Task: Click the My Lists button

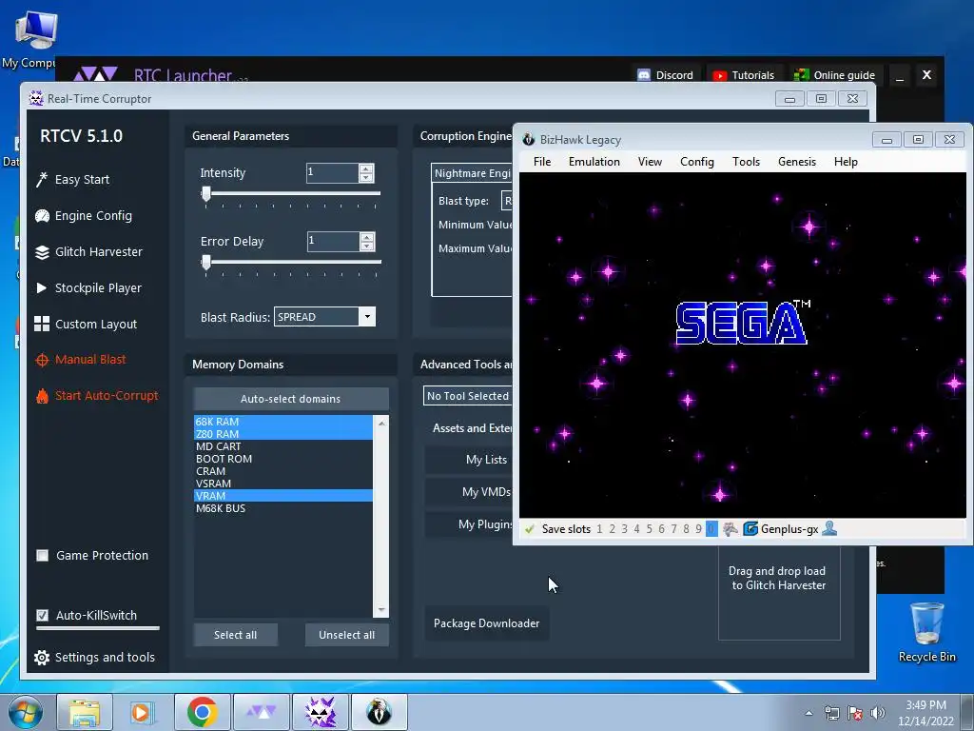Action: click(x=469, y=460)
